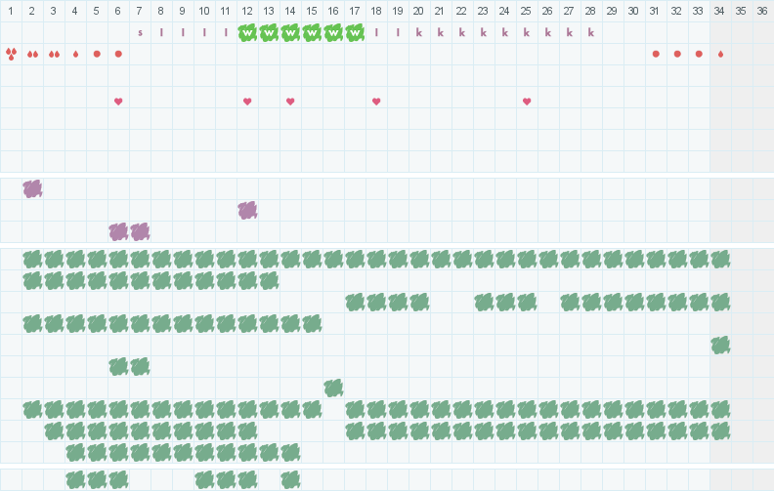Select the double-drop bleeding icon on day 2
The image size is (774, 491).
click(32, 54)
